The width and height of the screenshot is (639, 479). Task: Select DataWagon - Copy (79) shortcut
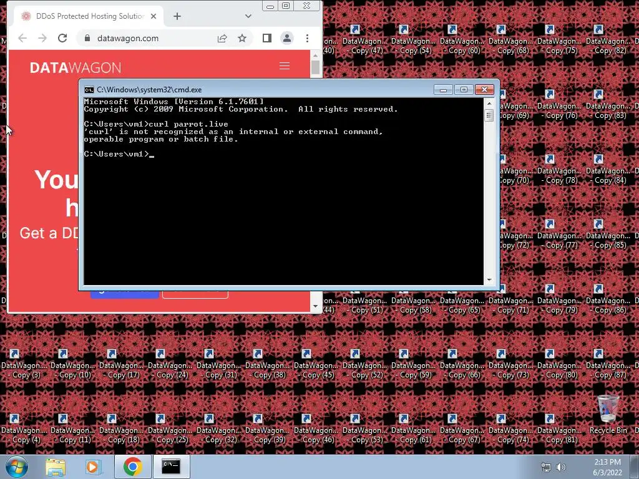(x=559, y=299)
